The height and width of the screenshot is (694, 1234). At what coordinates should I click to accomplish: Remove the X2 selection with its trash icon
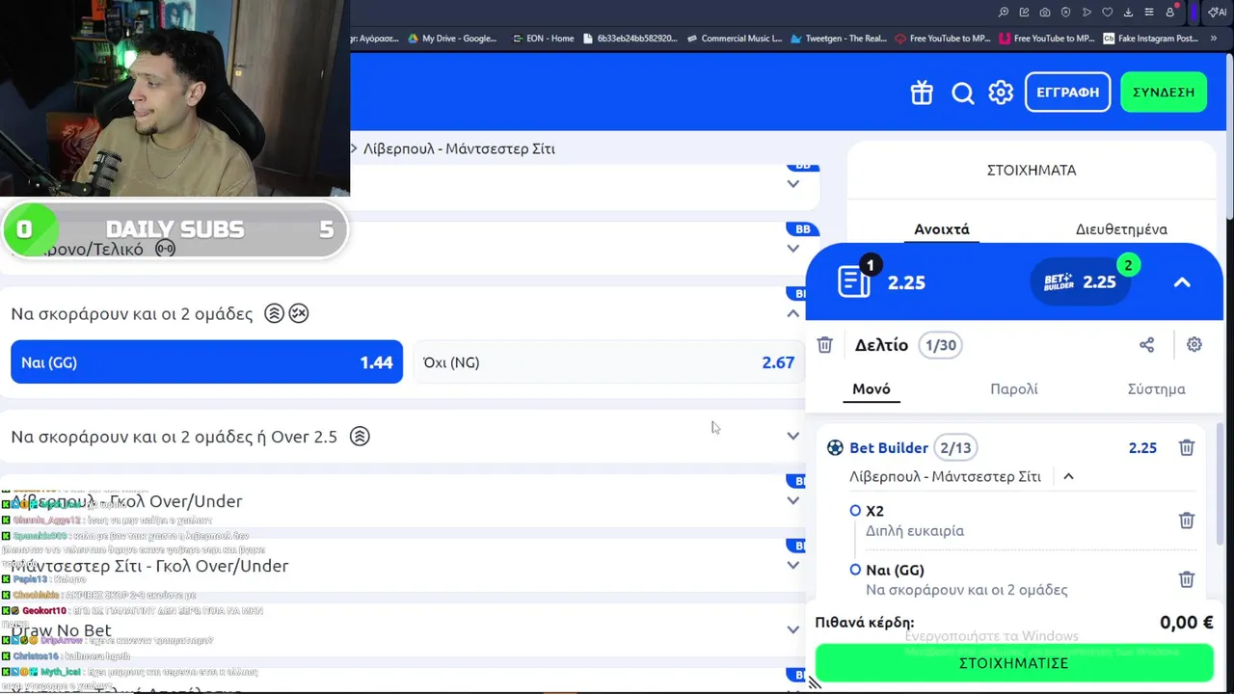coord(1187,520)
